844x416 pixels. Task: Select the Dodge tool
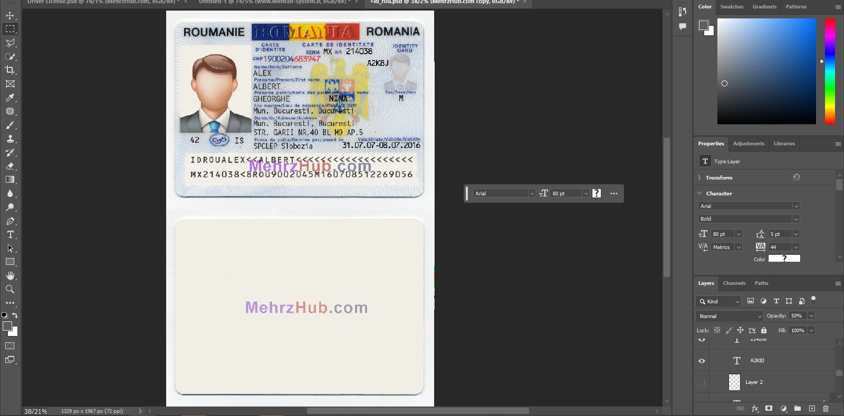[10, 207]
